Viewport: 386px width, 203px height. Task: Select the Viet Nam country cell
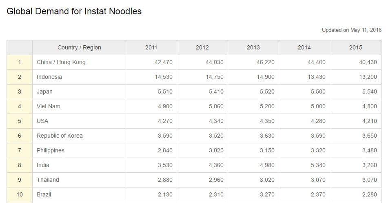tap(49, 106)
